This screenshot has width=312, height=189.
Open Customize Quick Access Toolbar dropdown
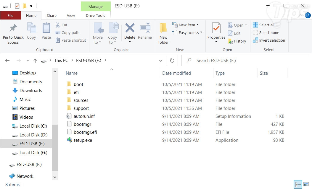[x=31, y=6]
